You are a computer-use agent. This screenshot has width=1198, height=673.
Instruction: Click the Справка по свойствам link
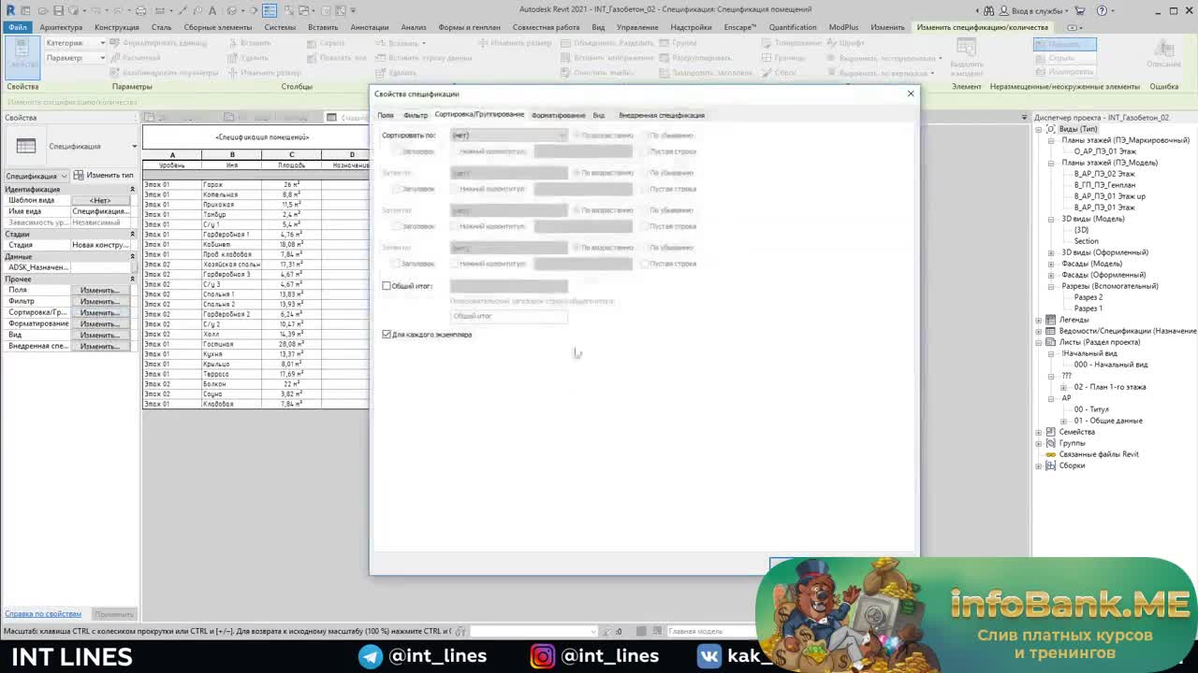coord(43,614)
